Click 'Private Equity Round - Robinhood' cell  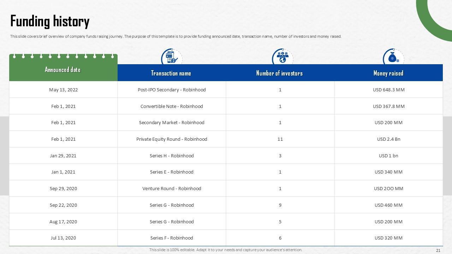click(172, 139)
